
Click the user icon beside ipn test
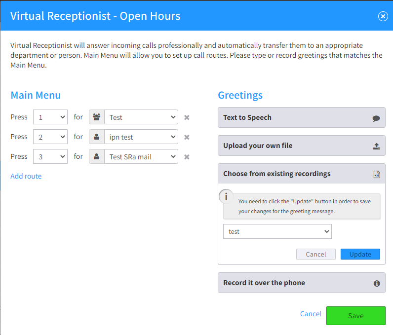(96, 137)
